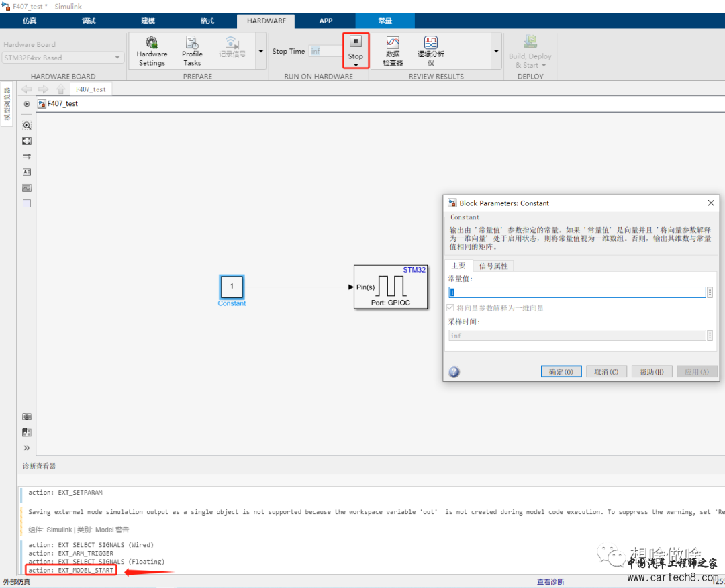The image size is (725, 588).
Task: Toggle 将向量参数解释为一维向量 checkbox
Action: pos(450,308)
